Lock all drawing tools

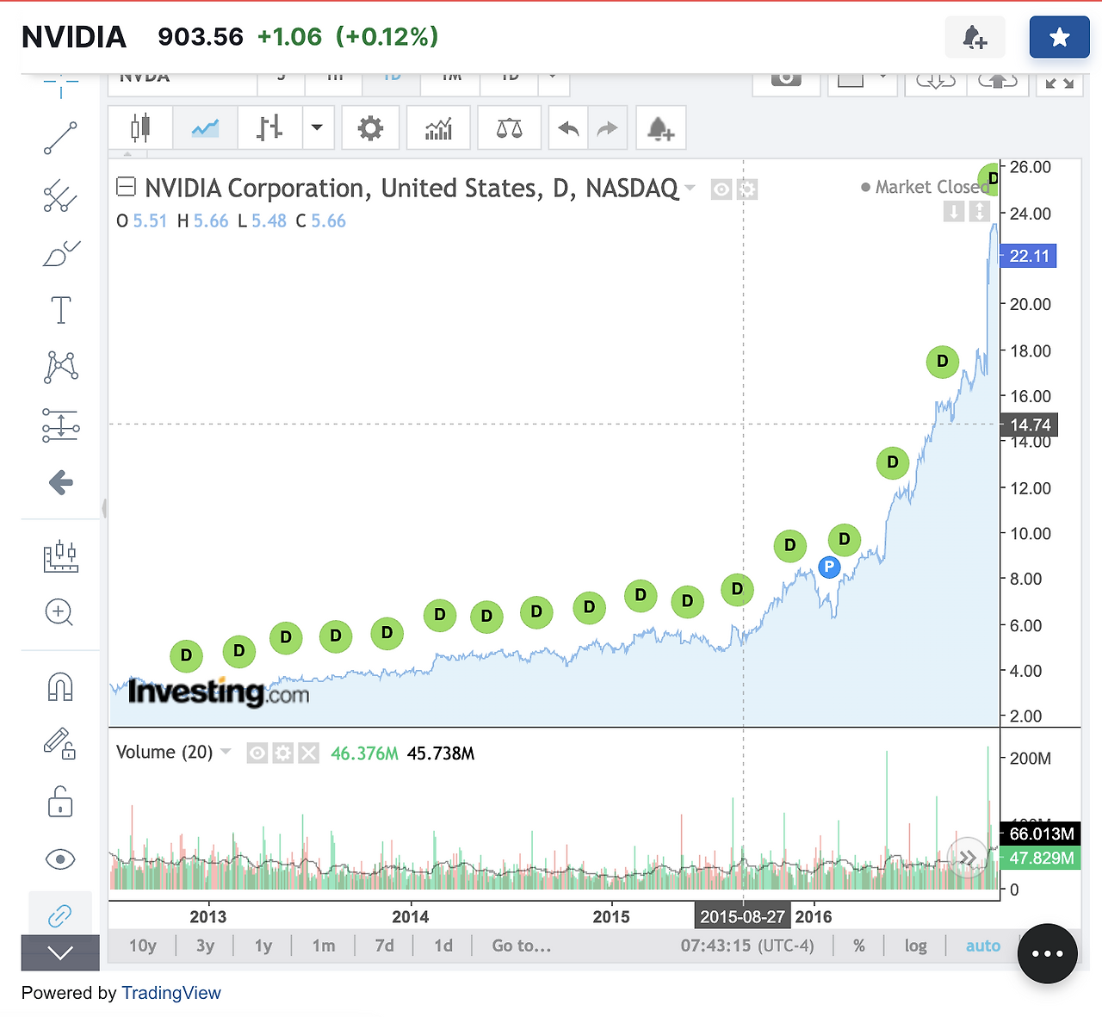click(60, 802)
